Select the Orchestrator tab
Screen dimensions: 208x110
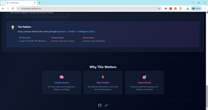coord(21,3)
